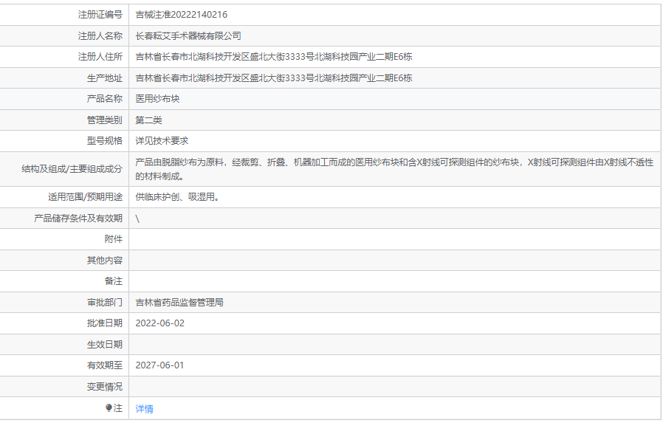Click management category value 第二类
Viewport: 663px width, 423px height.
tap(148, 120)
